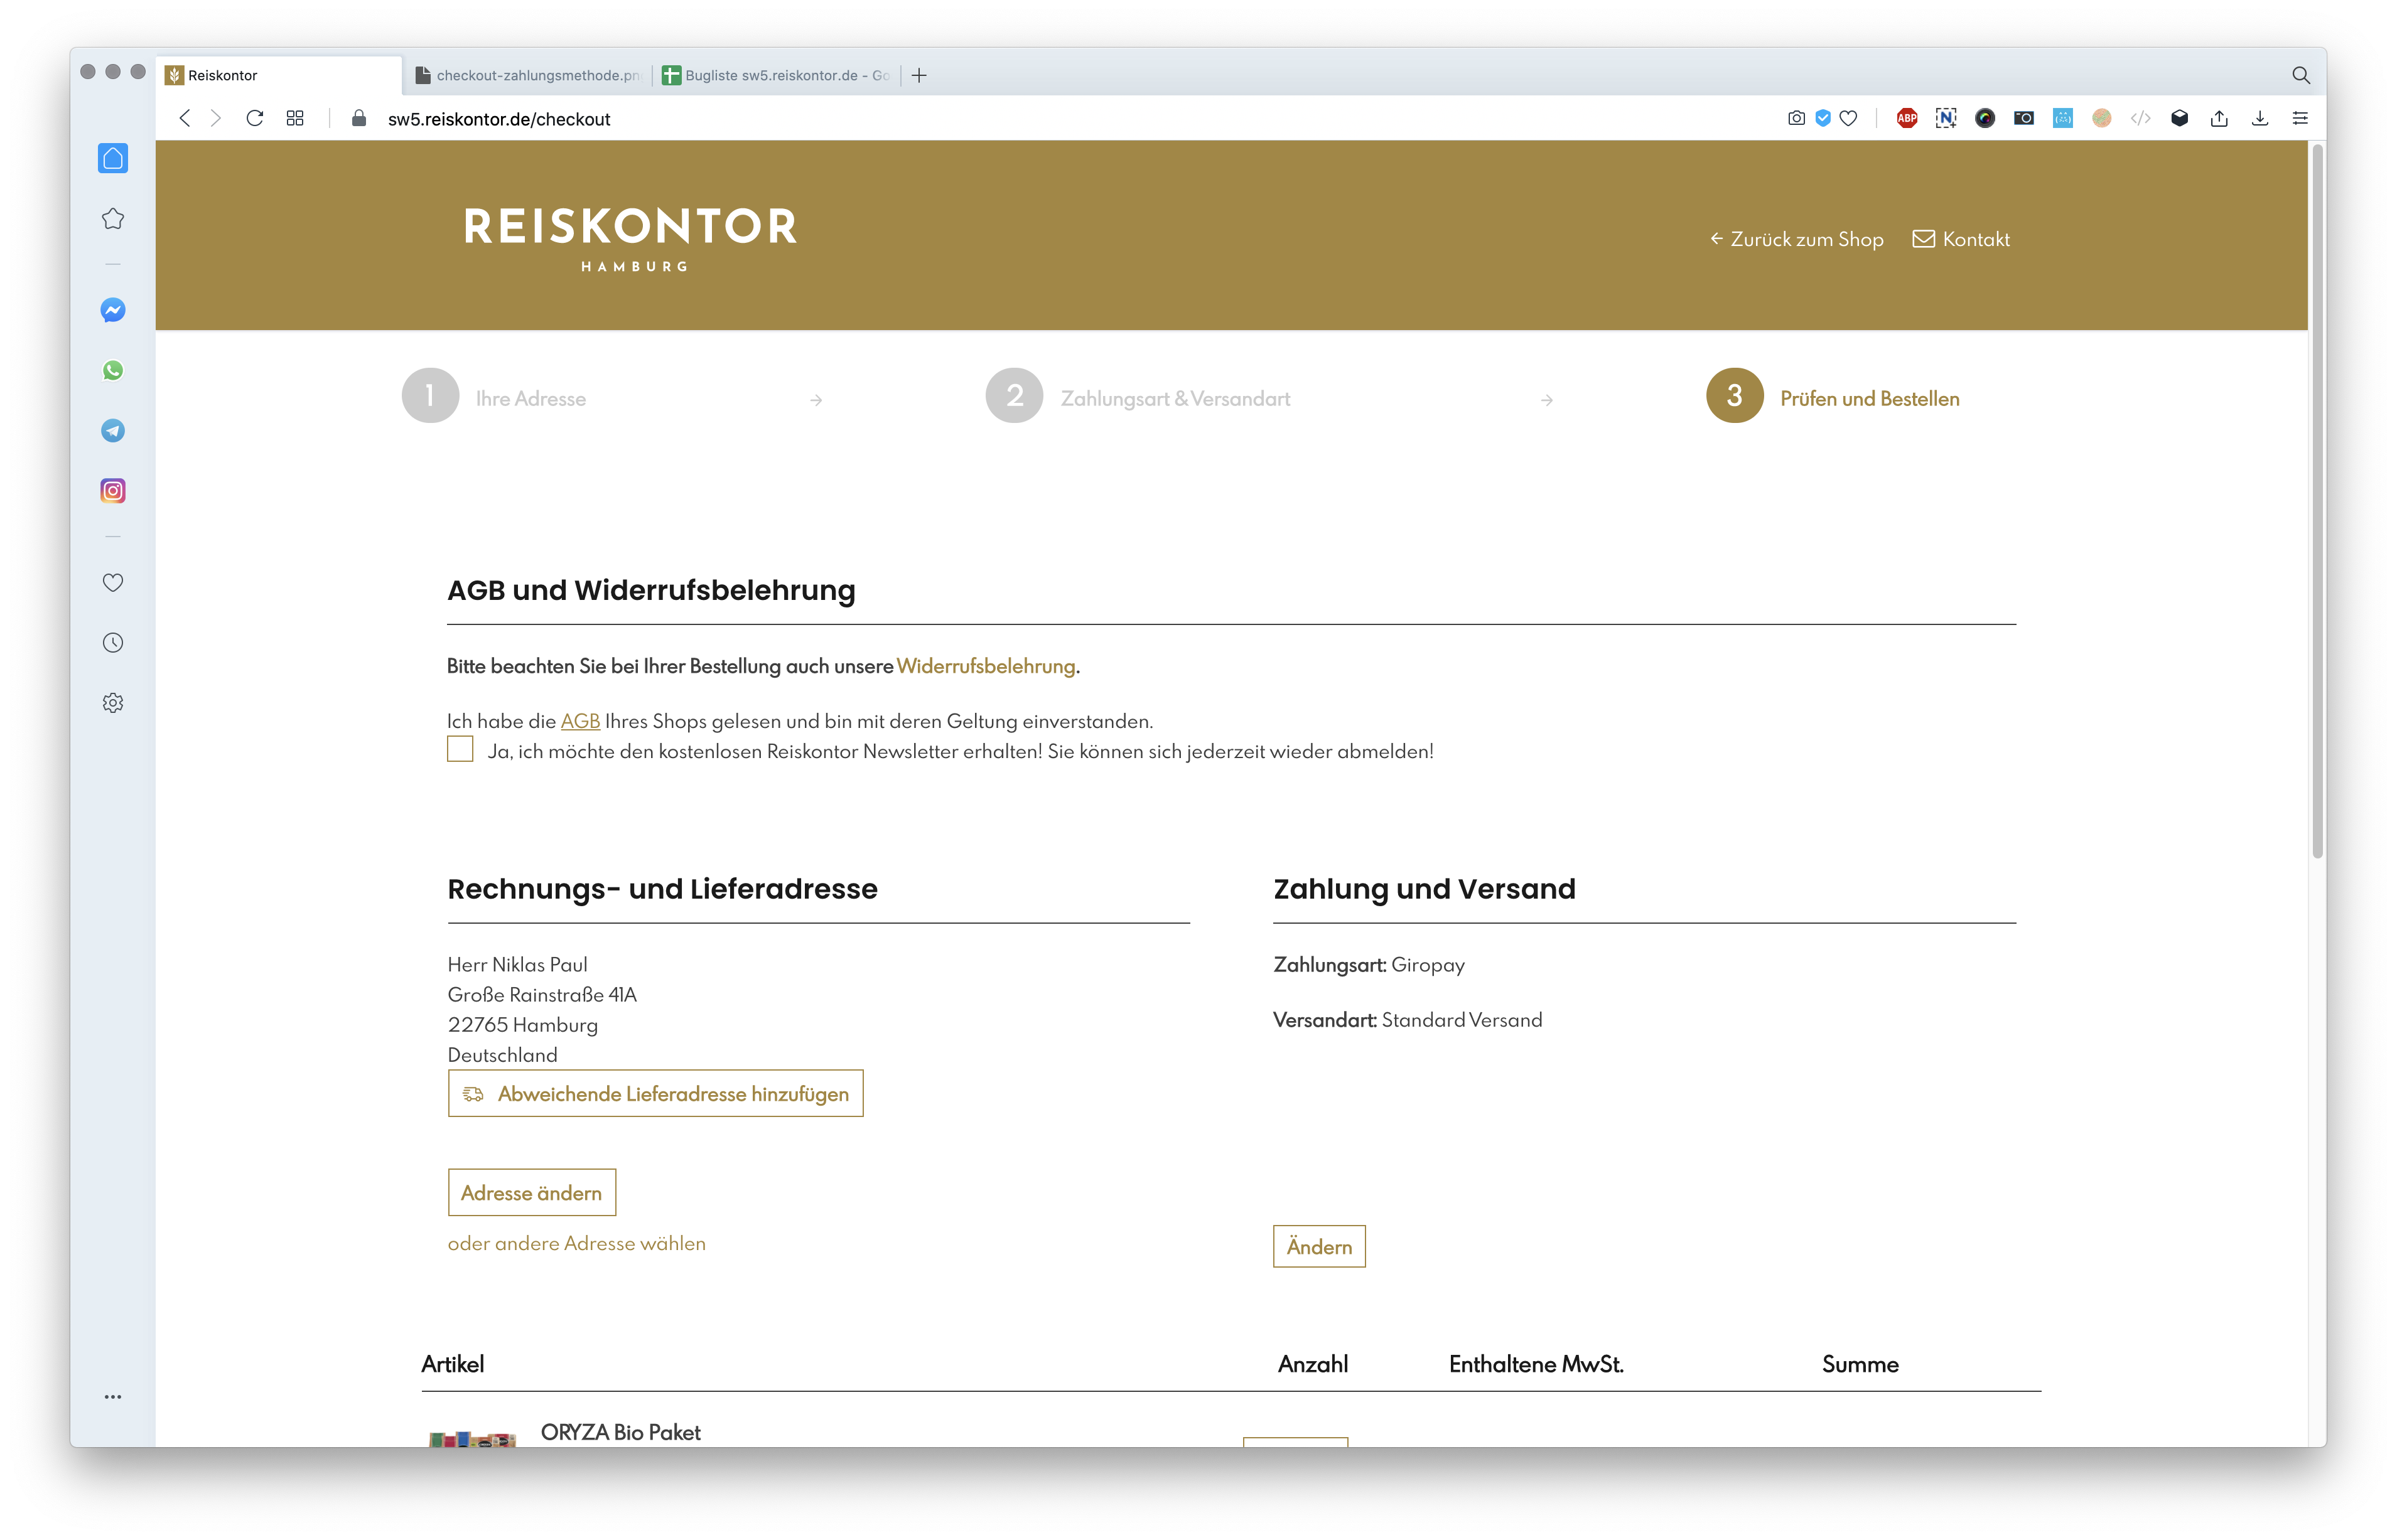
Task: Enable the Reiskontor newsletter checkbox
Action: 460,749
